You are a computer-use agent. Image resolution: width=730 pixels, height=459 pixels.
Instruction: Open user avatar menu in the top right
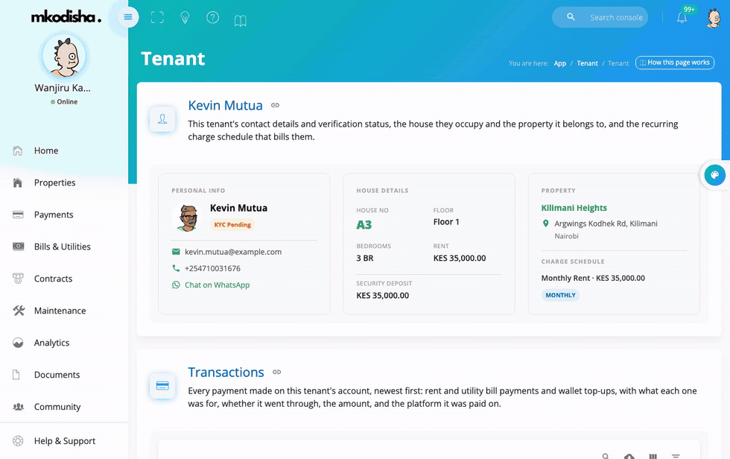(x=714, y=18)
